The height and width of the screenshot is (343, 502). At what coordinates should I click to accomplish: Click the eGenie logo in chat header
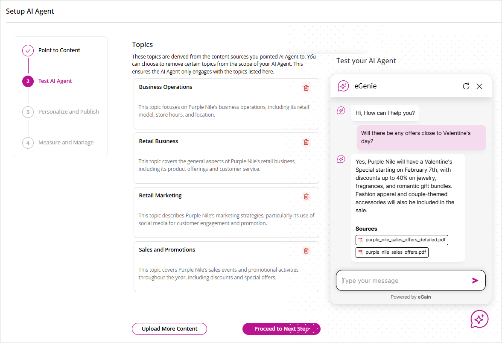343,86
